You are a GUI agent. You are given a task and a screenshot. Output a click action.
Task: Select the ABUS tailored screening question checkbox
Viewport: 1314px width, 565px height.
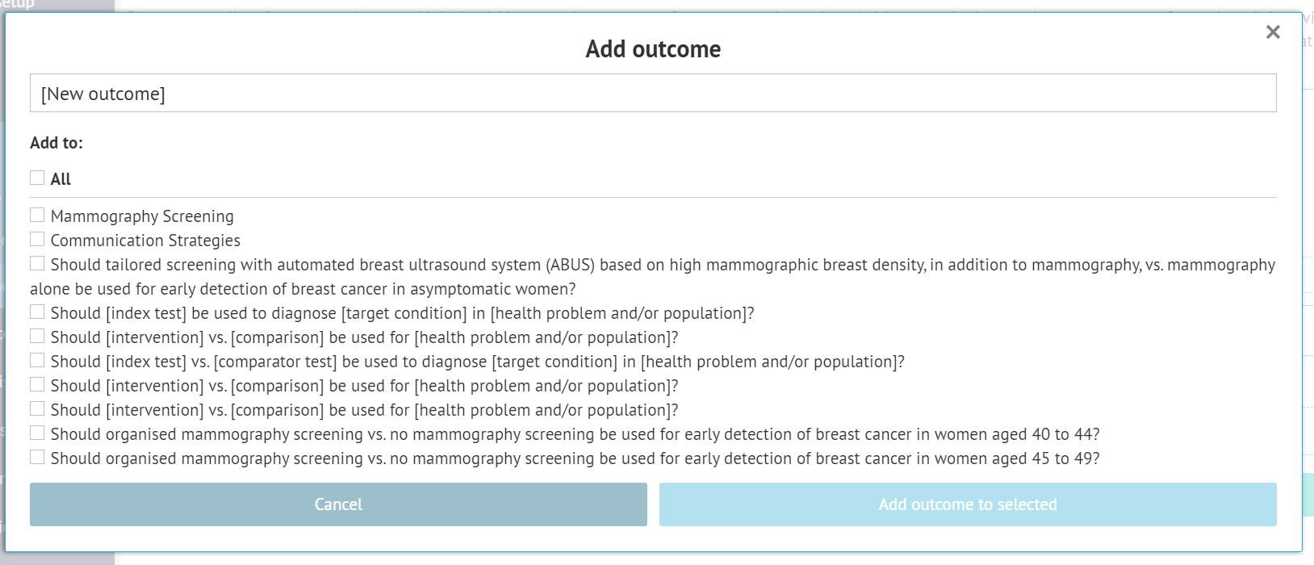(36, 262)
